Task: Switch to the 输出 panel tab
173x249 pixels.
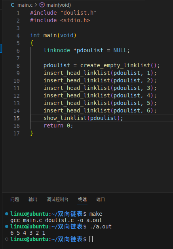Action: [x=33, y=200]
